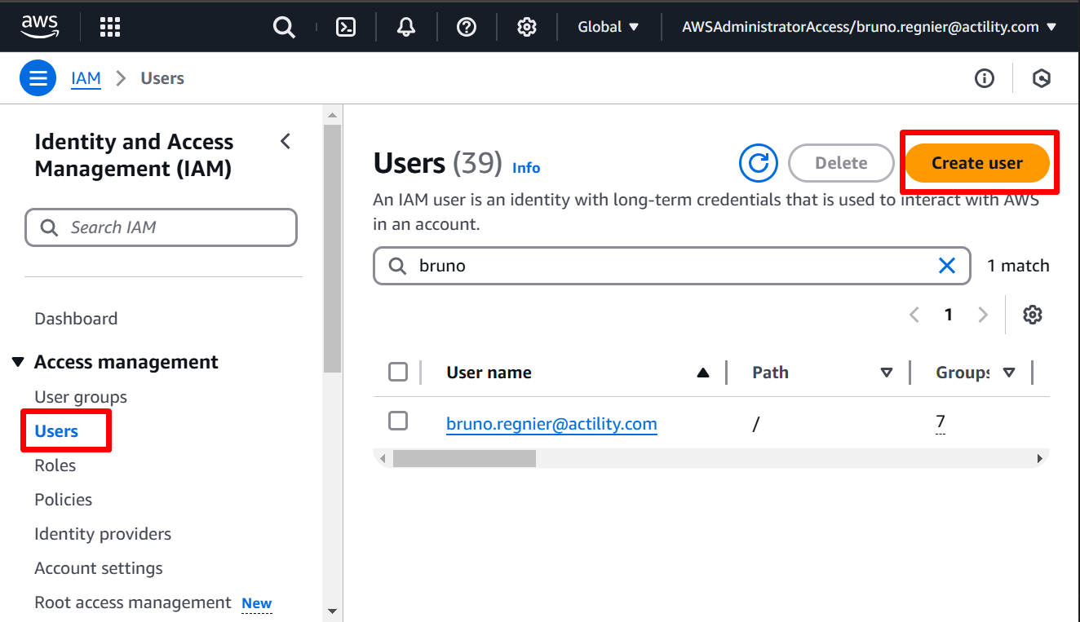Click the Delete button

(x=841, y=163)
